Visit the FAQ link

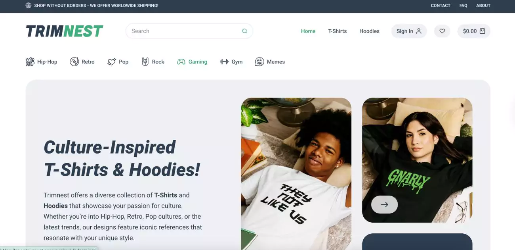(463, 6)
